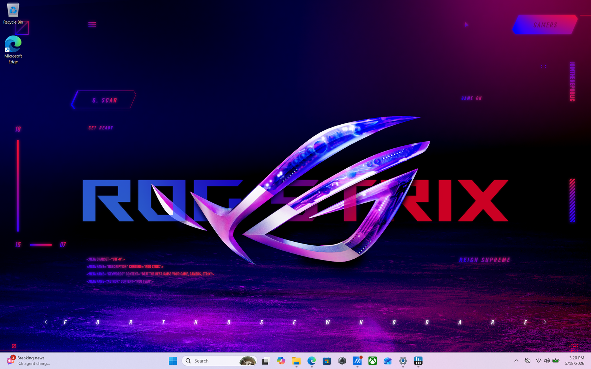Launch Copilot from the taskbar
Image resolution: width=591 pixels, height=369 pixels.
pyautogui.click(x=281, y=361)
